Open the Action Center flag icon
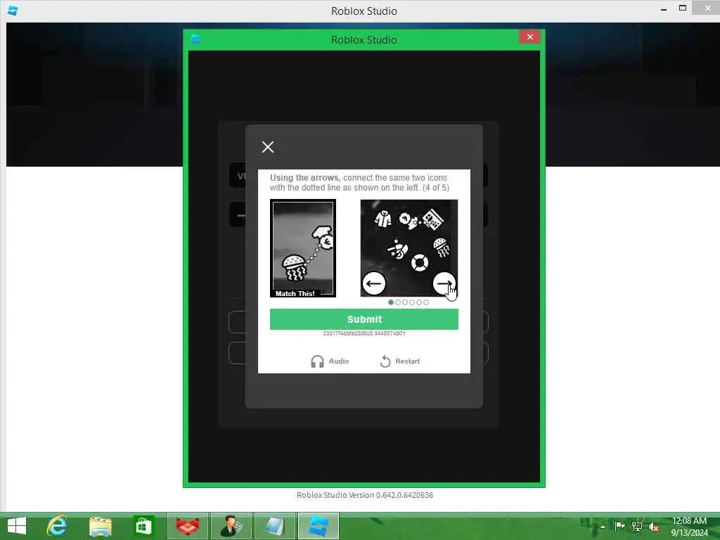720x540 pixels. click(619, 526)
